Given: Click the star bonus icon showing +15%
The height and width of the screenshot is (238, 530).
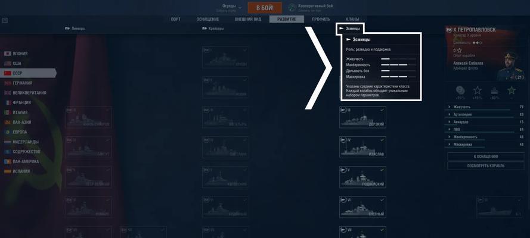Looking at the screenshot, I should pyautogui.click(x=478, y=90).
